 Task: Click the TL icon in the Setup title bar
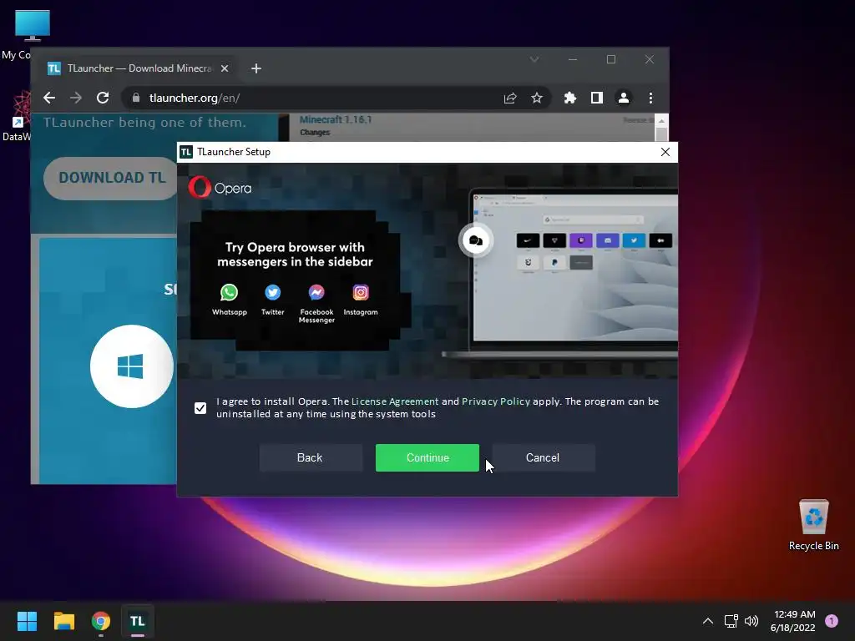point(186,152)
